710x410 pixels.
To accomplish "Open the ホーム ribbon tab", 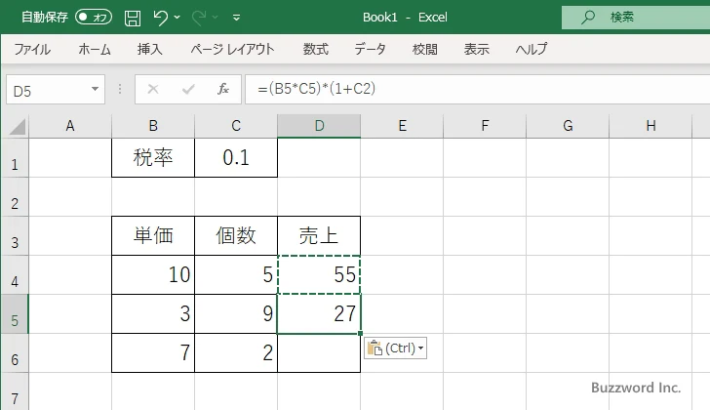I will point(95,49).
